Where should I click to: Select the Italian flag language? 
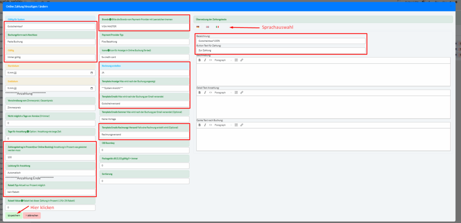click(217, 27)
